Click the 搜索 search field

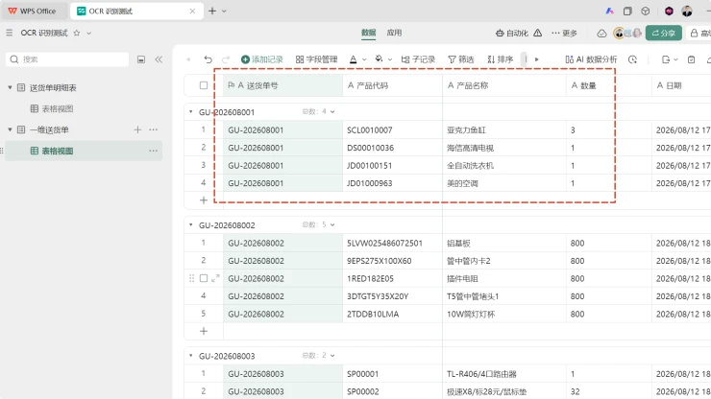(x=67, y=59)
